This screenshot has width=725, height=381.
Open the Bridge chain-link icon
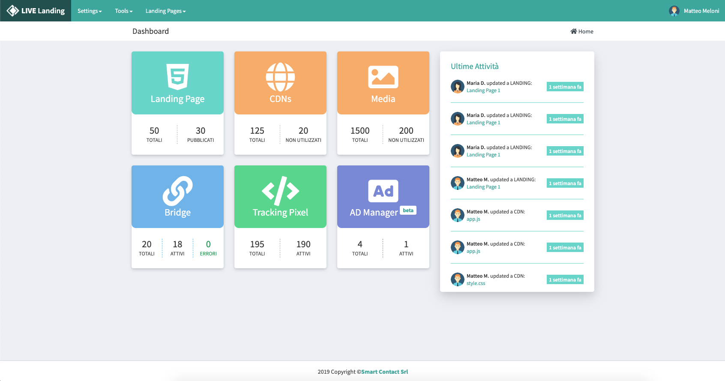pyautogui.click(x=177, y=191)
